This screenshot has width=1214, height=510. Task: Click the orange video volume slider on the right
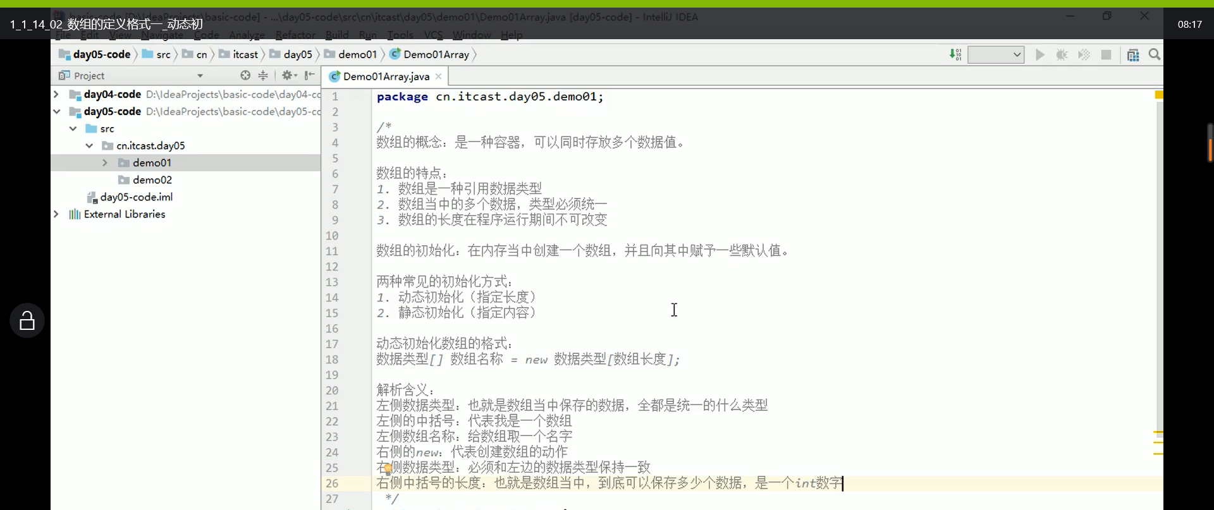click(1210, 143)
